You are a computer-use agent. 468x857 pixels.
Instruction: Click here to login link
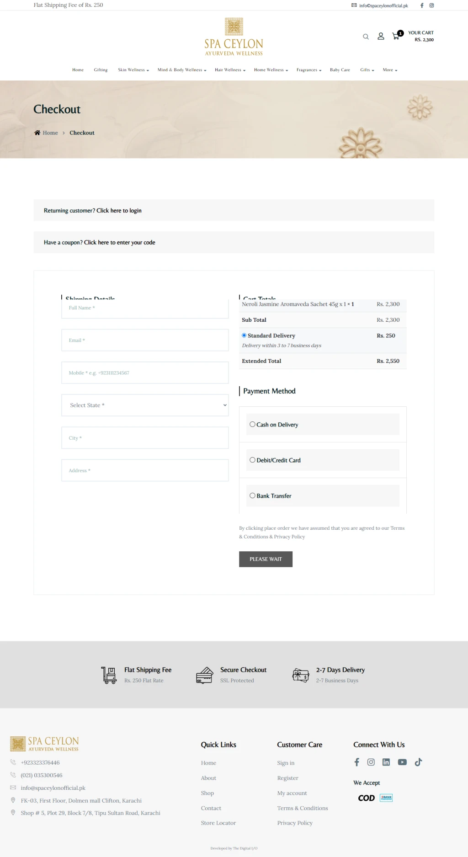click(x=119, y=211)
